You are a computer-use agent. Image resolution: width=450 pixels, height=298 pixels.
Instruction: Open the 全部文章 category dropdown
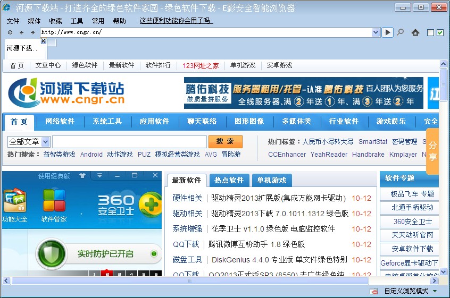(x=28, y=141)
